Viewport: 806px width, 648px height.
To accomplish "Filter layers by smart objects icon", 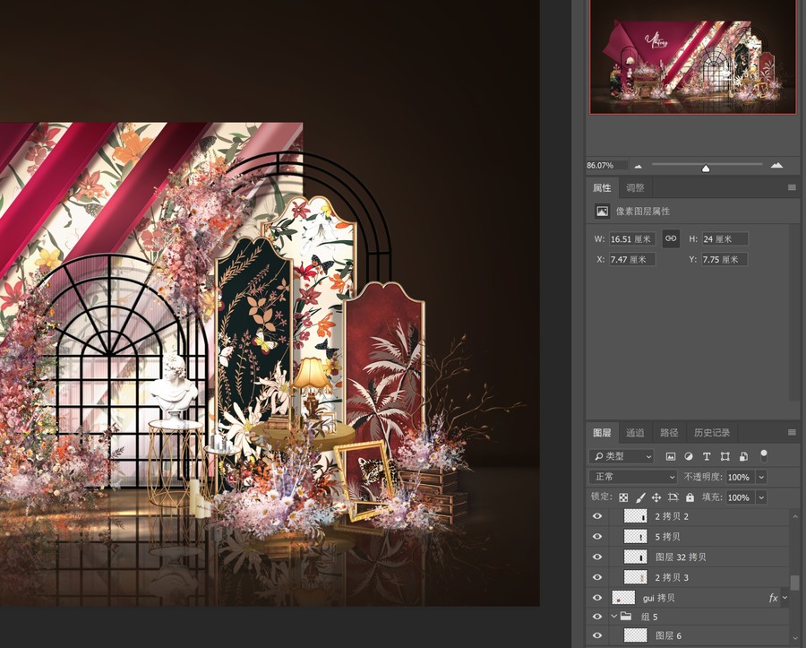I will (x=743, y=456).
